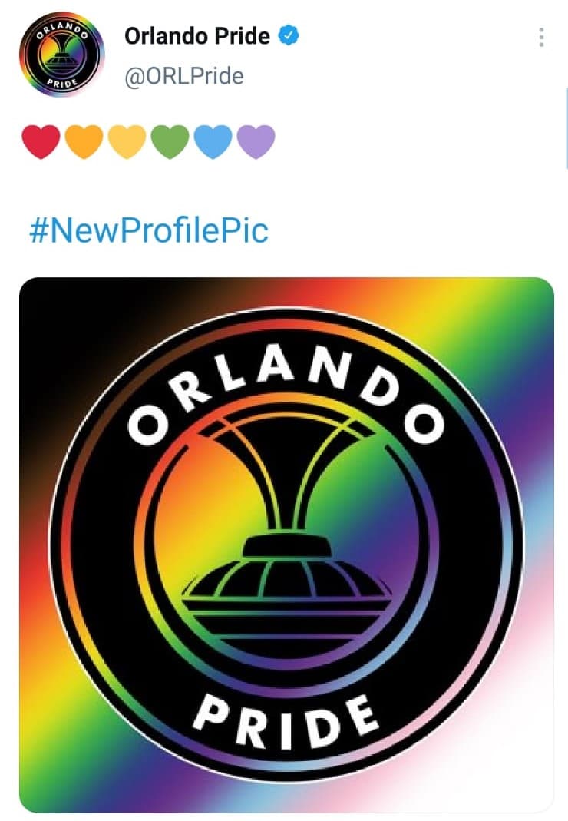Open the #NewProfilePic hashtag
The height and width of the screenshot is (821, 568).
coord(149,230)
